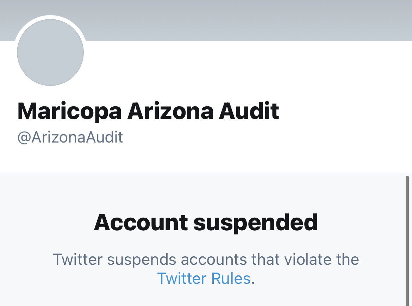The height and width of the screenshot is (306, 412).
Task: Click the gray word "Twitter" starting the notice
Action: (x=77, y=260)
